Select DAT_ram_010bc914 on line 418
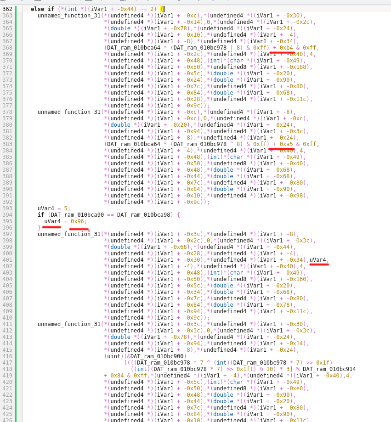This screenshot has width=391, height=422. pos(329,369)
